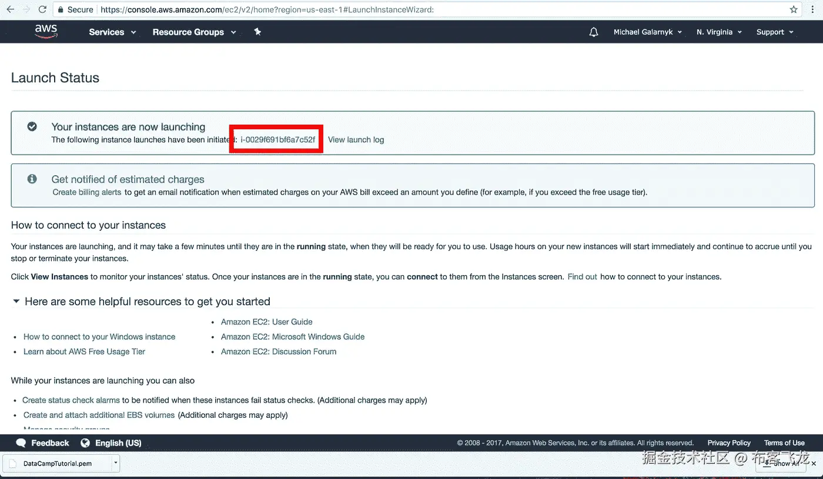Click the Feedback button in footer
The image size is (823, 479).
click(42, 443)
